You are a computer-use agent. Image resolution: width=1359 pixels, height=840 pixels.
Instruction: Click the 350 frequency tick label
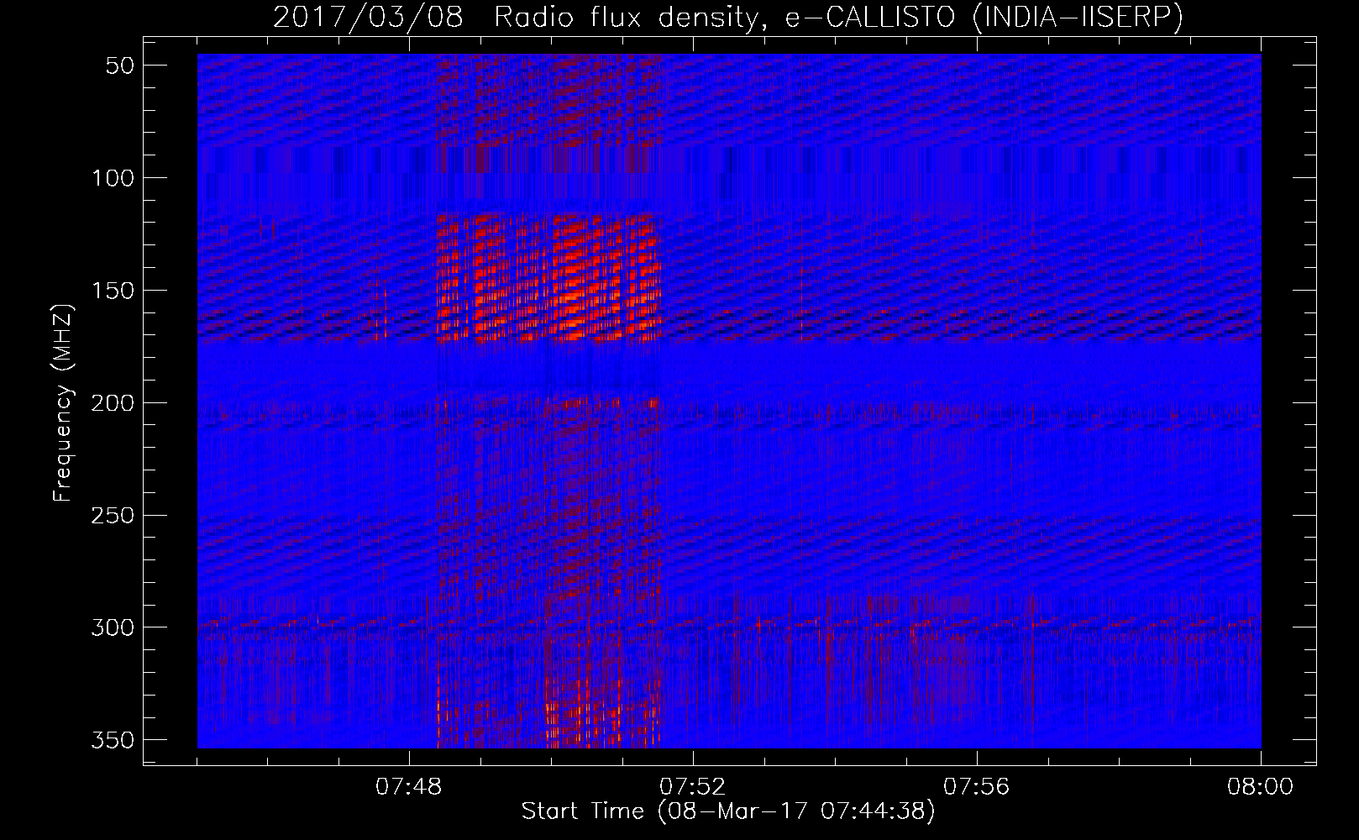click(x=113, y=740)
